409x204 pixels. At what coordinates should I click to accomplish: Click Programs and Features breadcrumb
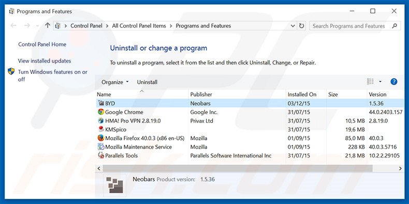(203, 26)
